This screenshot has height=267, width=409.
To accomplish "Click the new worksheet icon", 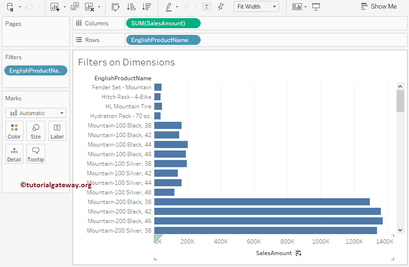I will click(x=55, y=7).
